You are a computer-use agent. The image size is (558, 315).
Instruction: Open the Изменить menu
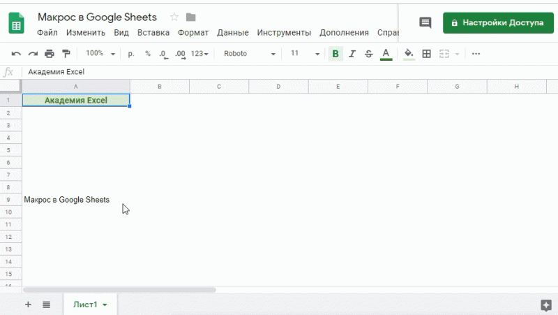coord(86,32)
